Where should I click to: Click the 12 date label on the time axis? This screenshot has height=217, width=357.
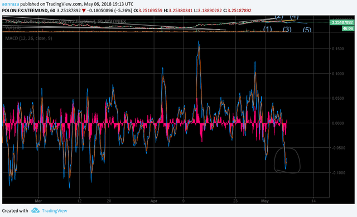click(79, 201)
